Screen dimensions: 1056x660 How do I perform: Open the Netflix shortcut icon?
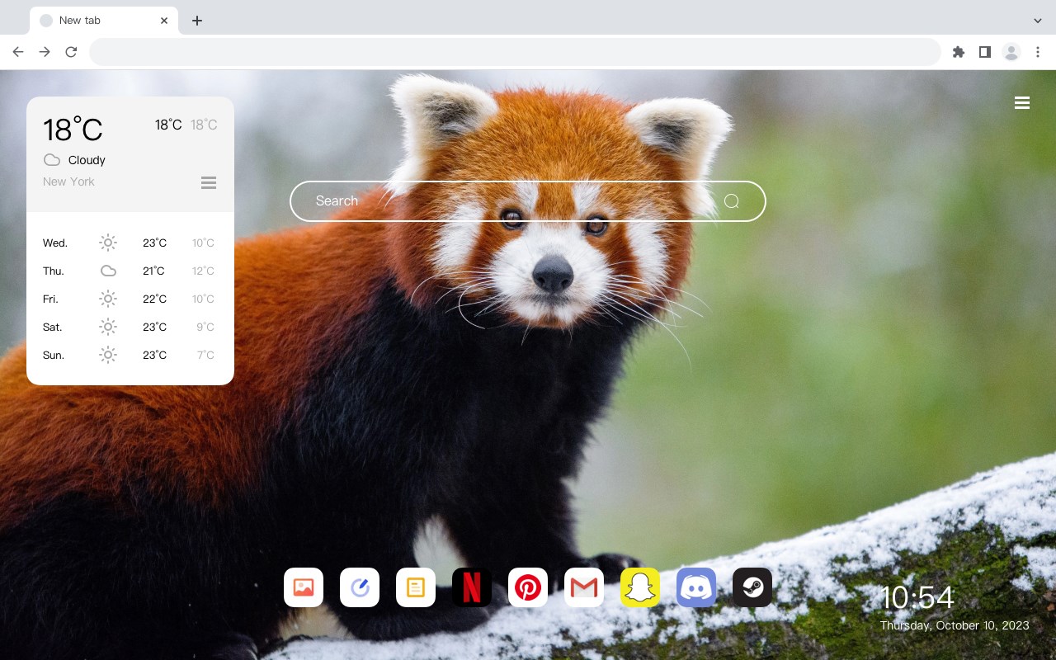(472, 587)
